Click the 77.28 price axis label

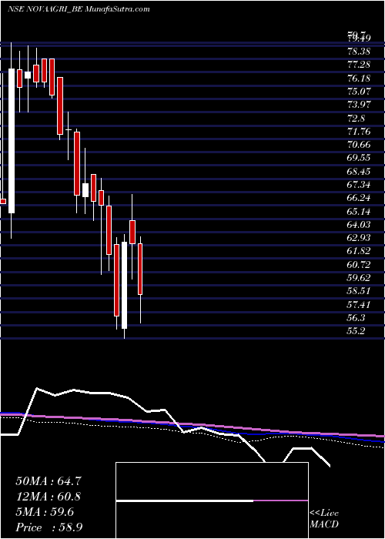click(359, 65)
